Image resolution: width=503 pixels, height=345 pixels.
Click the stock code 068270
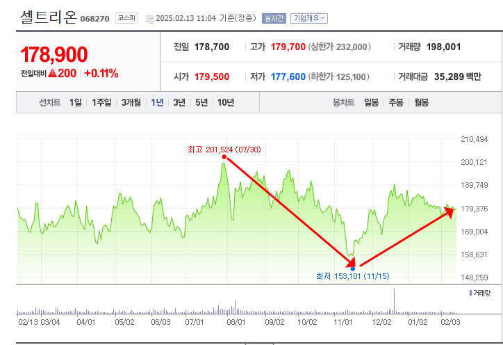pyautogui.click(x=94, y=19)
